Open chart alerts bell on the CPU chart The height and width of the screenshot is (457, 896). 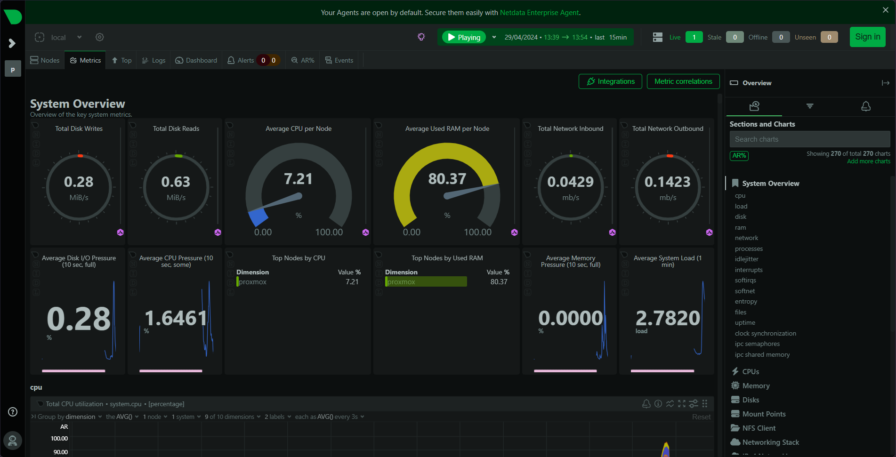pos(646,403)
